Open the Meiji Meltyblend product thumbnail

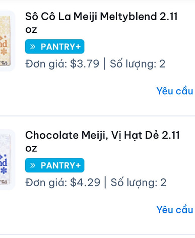pyautogui.click(x=8, y=41)
